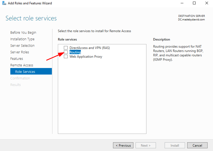The width and height of the screenshot is (213, 151).
Task: Close the wizard with the X icon
Action: click(x=206, y=3)
